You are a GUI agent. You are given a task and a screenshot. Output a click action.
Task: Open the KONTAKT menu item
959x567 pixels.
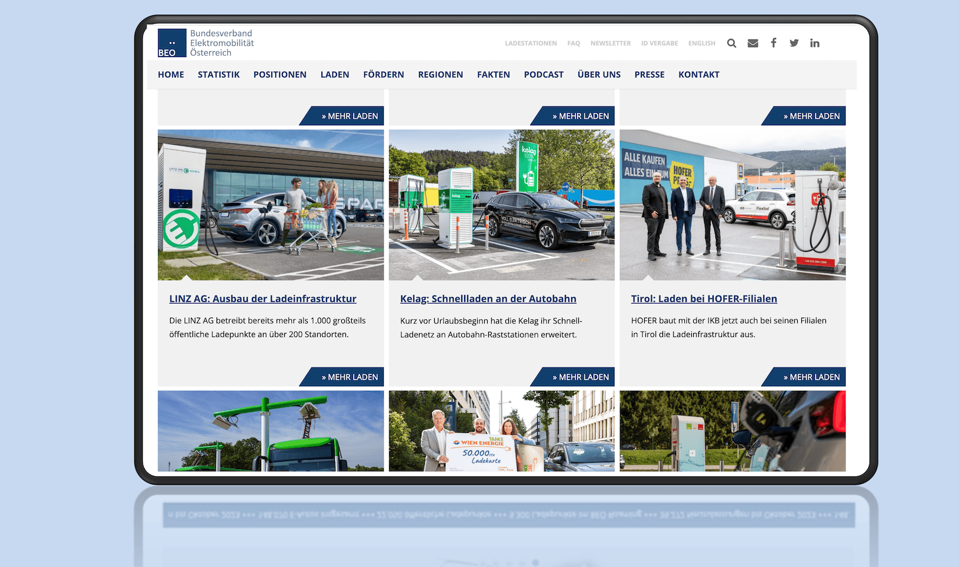pos(699,75)
